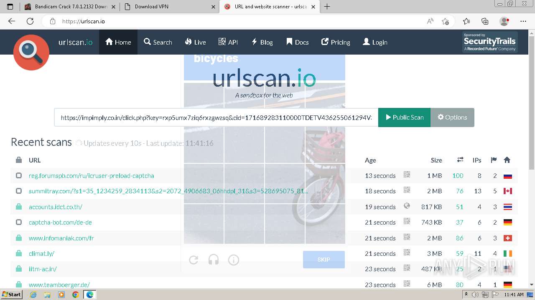Open the browser settings ellipsis menu
This screenshot has width=535, height=300.
point(523,21)
